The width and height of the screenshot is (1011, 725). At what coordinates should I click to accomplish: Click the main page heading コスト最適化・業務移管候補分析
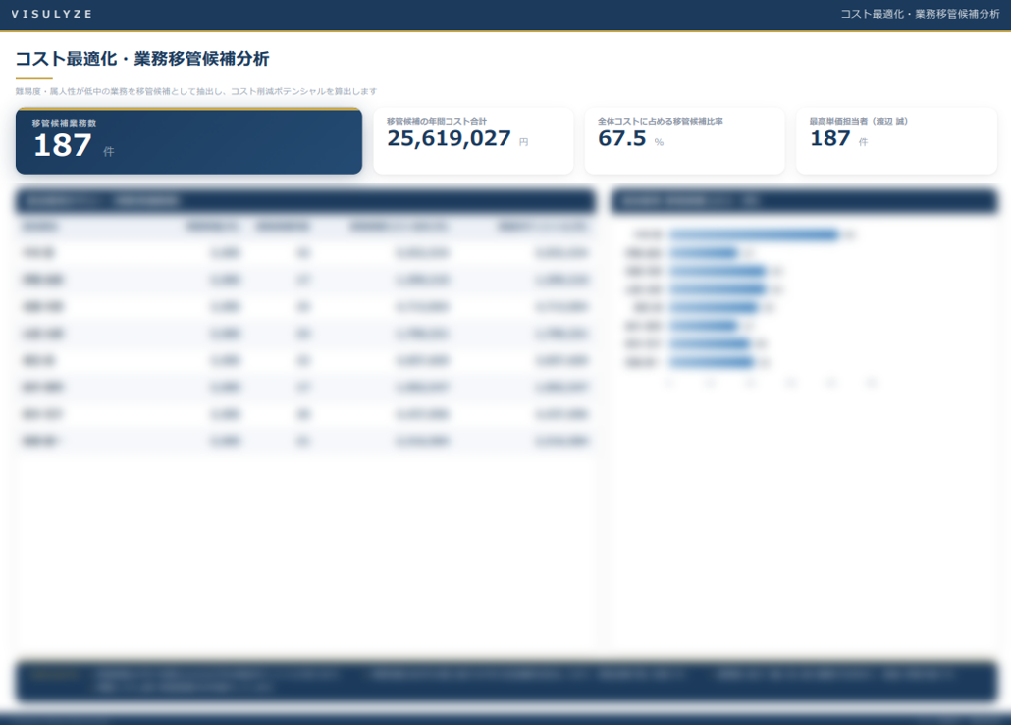coord(142,59)
